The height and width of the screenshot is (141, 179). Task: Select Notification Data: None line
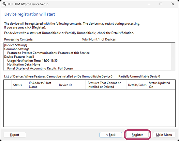pos(23,65)
